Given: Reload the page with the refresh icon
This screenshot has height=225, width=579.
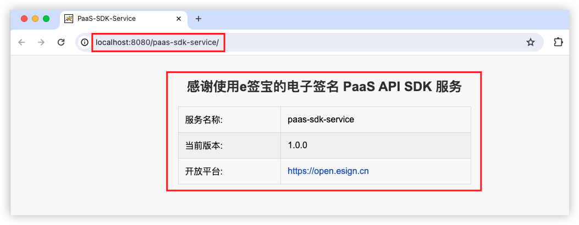Looking at the screenshot, I should coord(61,42).
